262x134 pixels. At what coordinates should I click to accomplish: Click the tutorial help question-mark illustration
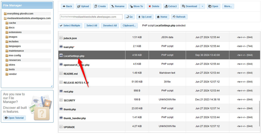coord(42,114)
